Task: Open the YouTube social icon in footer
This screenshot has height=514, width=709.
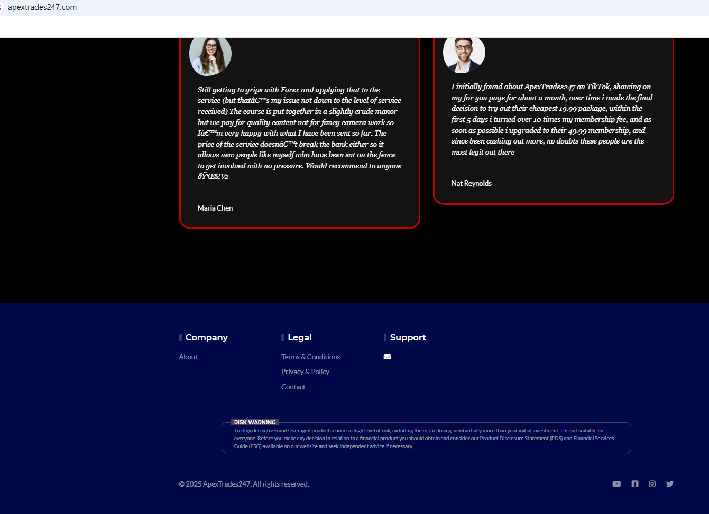Action: 616,484
